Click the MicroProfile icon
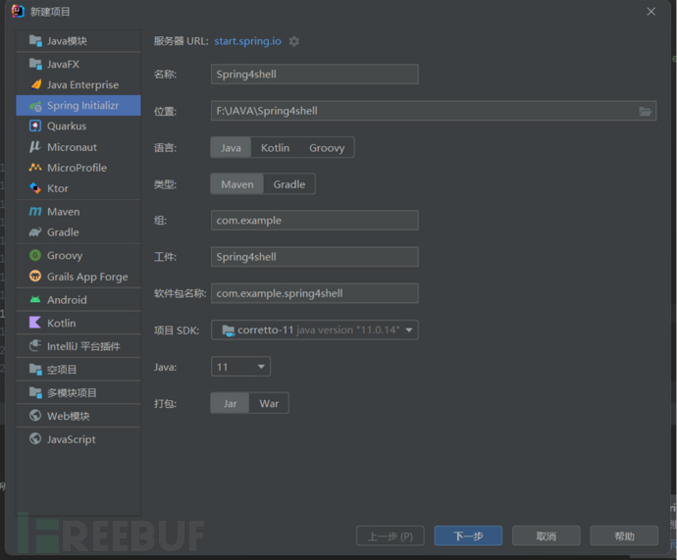The height and width of the screenshot is (560, 677). 35,168
